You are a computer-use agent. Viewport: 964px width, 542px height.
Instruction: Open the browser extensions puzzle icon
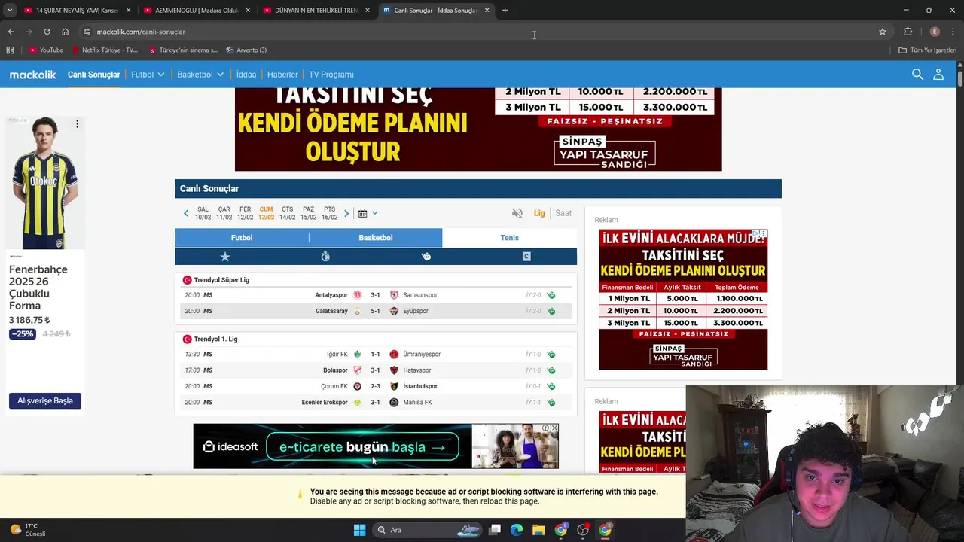908,32
